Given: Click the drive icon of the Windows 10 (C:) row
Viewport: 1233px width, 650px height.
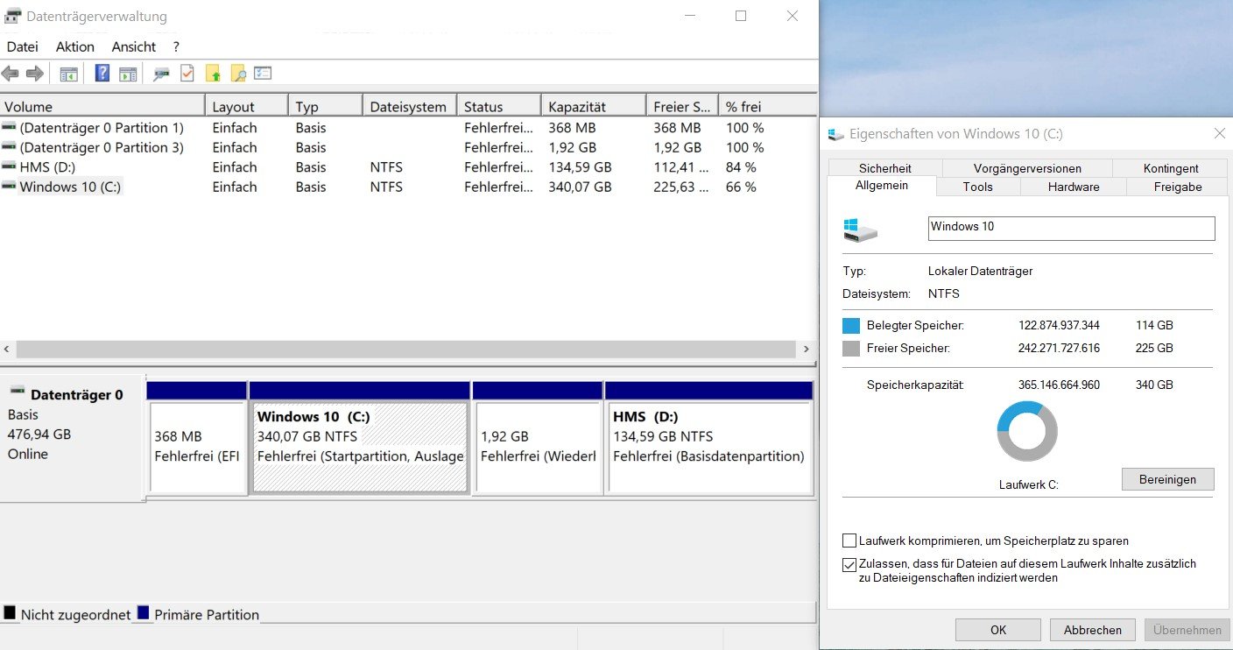Looking at the screenshot, I should tap(9, 186).
